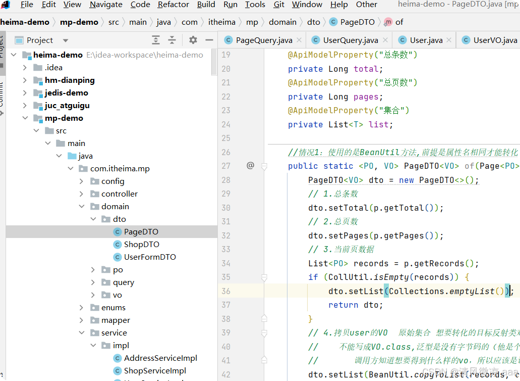Click the ShopServiceImpl class icon
This screenshot has height=381, width=520.
pos(118,371)
